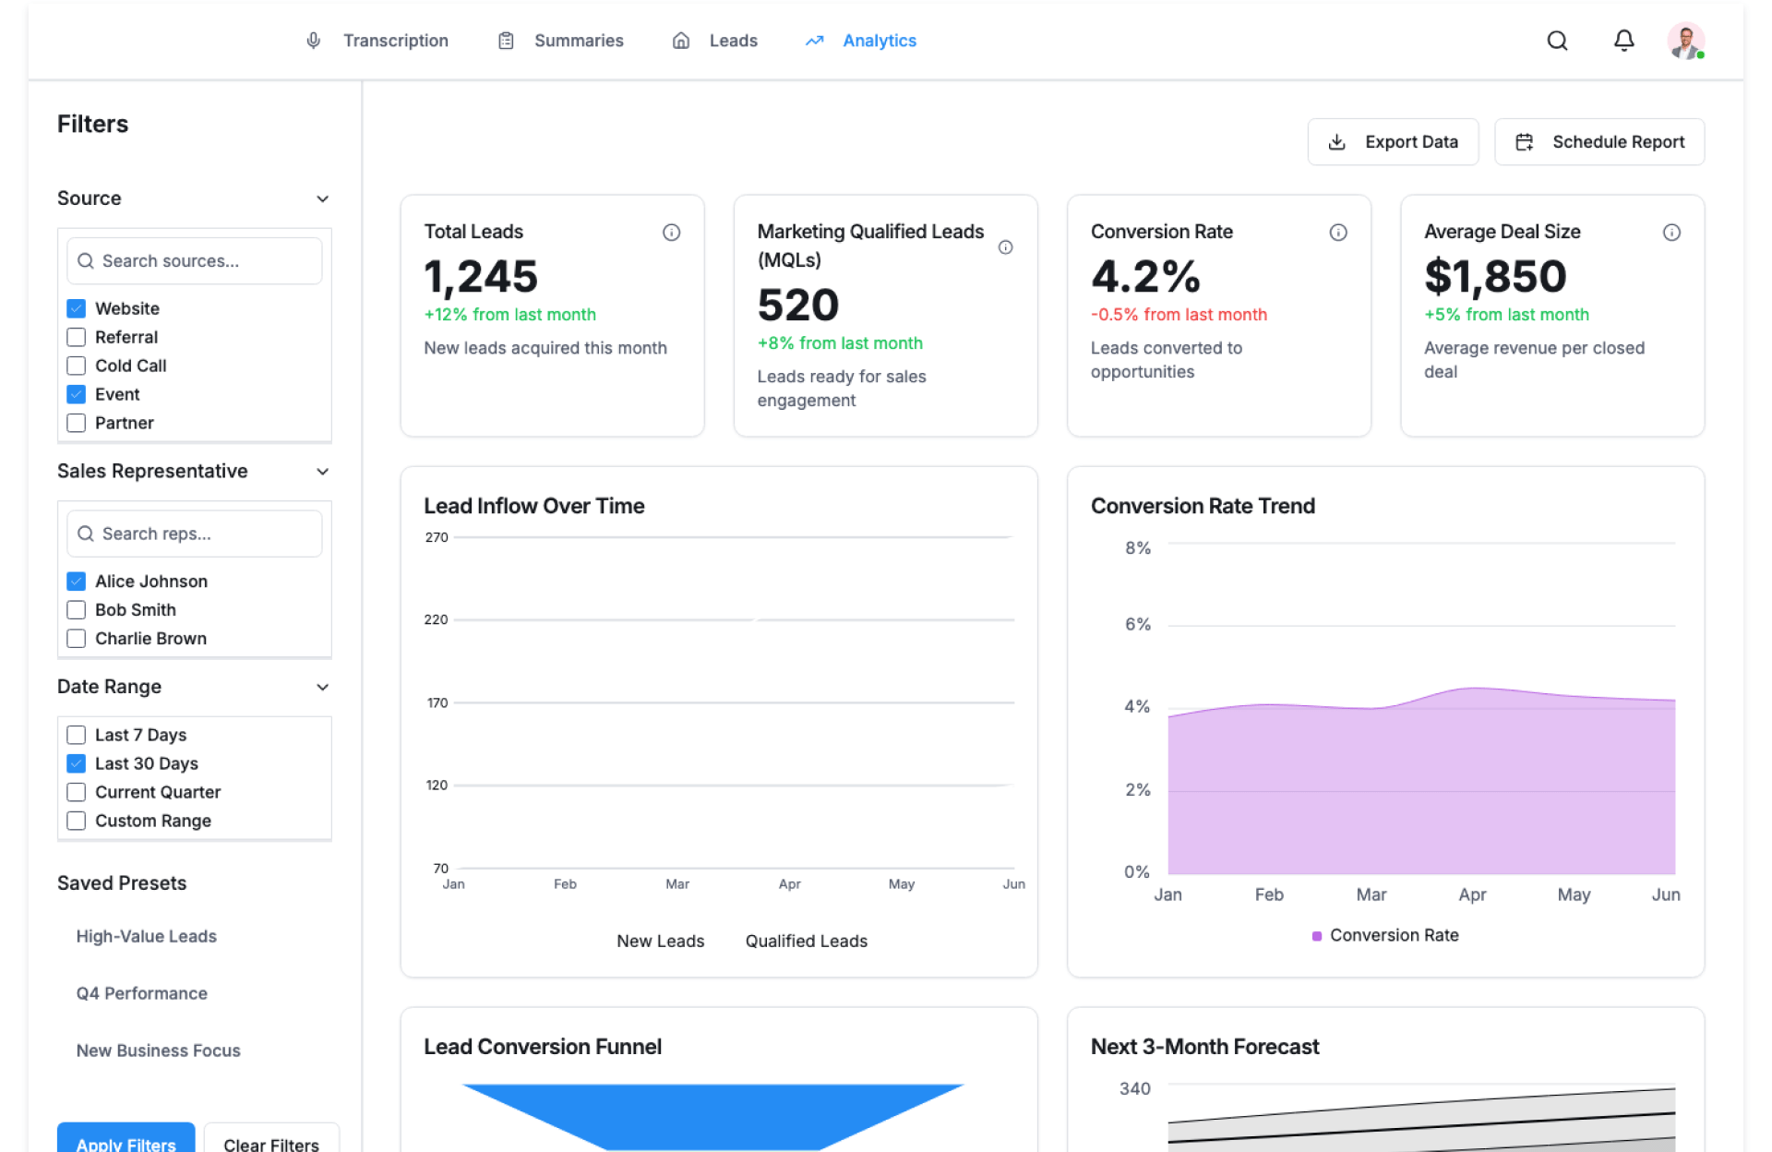Click the Export Data button
This screenshot has width=1772, height=1152.
click(1393, 142)
